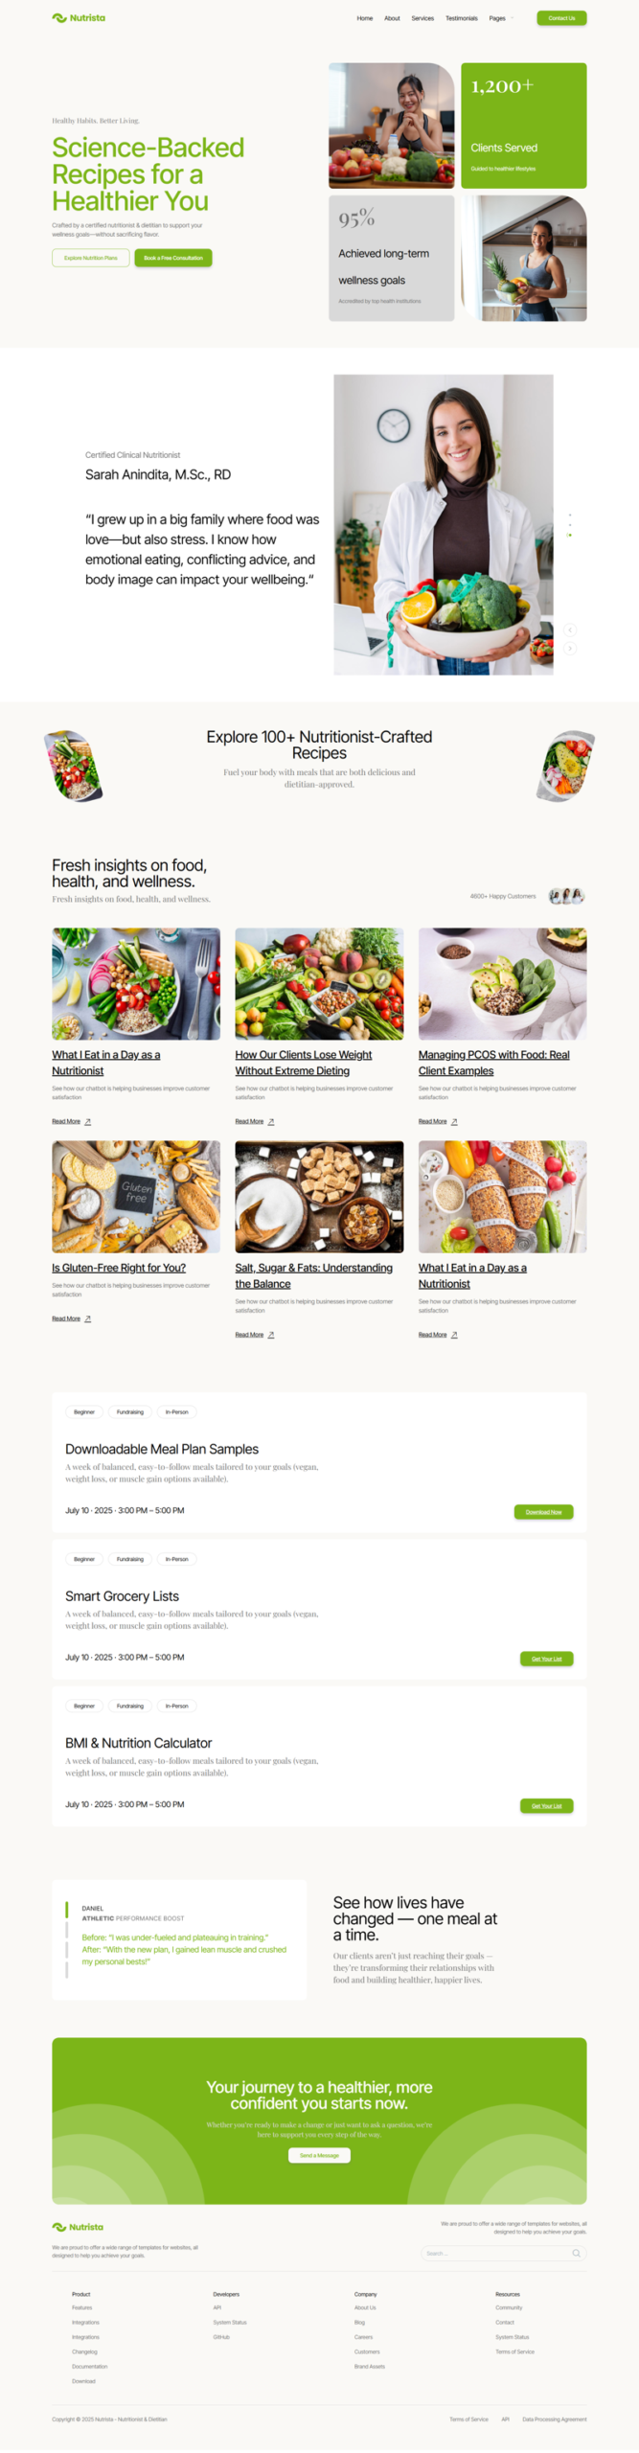Click the Nutrista logo in the footer
This screenshot has height=2453, width=639.
click(x=78, y=2227)
